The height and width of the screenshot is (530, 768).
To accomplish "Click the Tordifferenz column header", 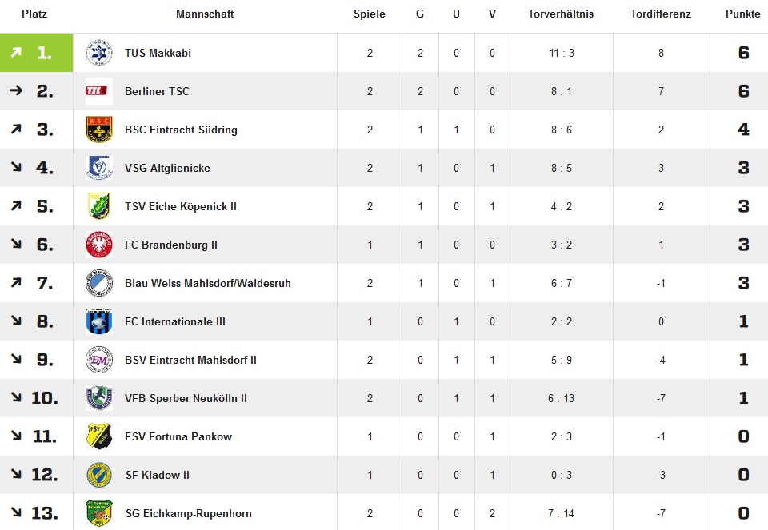I will coord(660,14).
